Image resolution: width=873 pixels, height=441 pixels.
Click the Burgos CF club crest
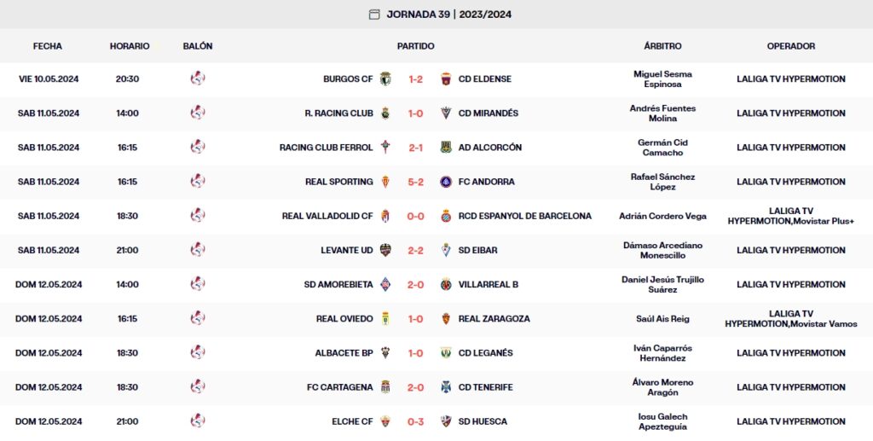tap(385, 79)
